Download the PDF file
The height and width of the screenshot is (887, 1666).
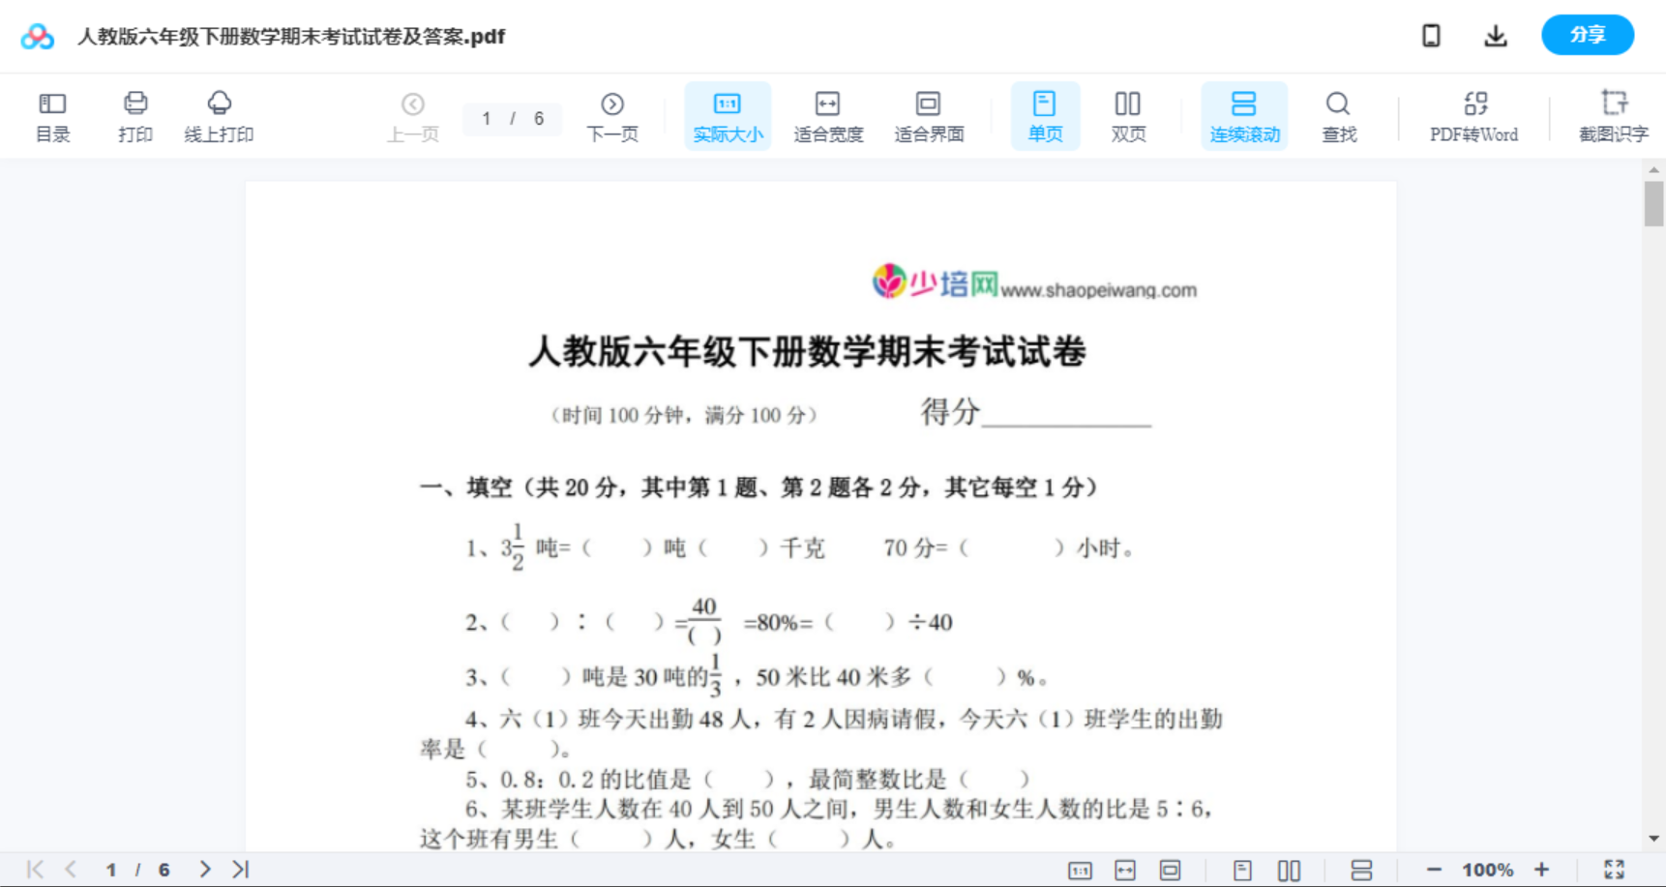click(1496, 35)
